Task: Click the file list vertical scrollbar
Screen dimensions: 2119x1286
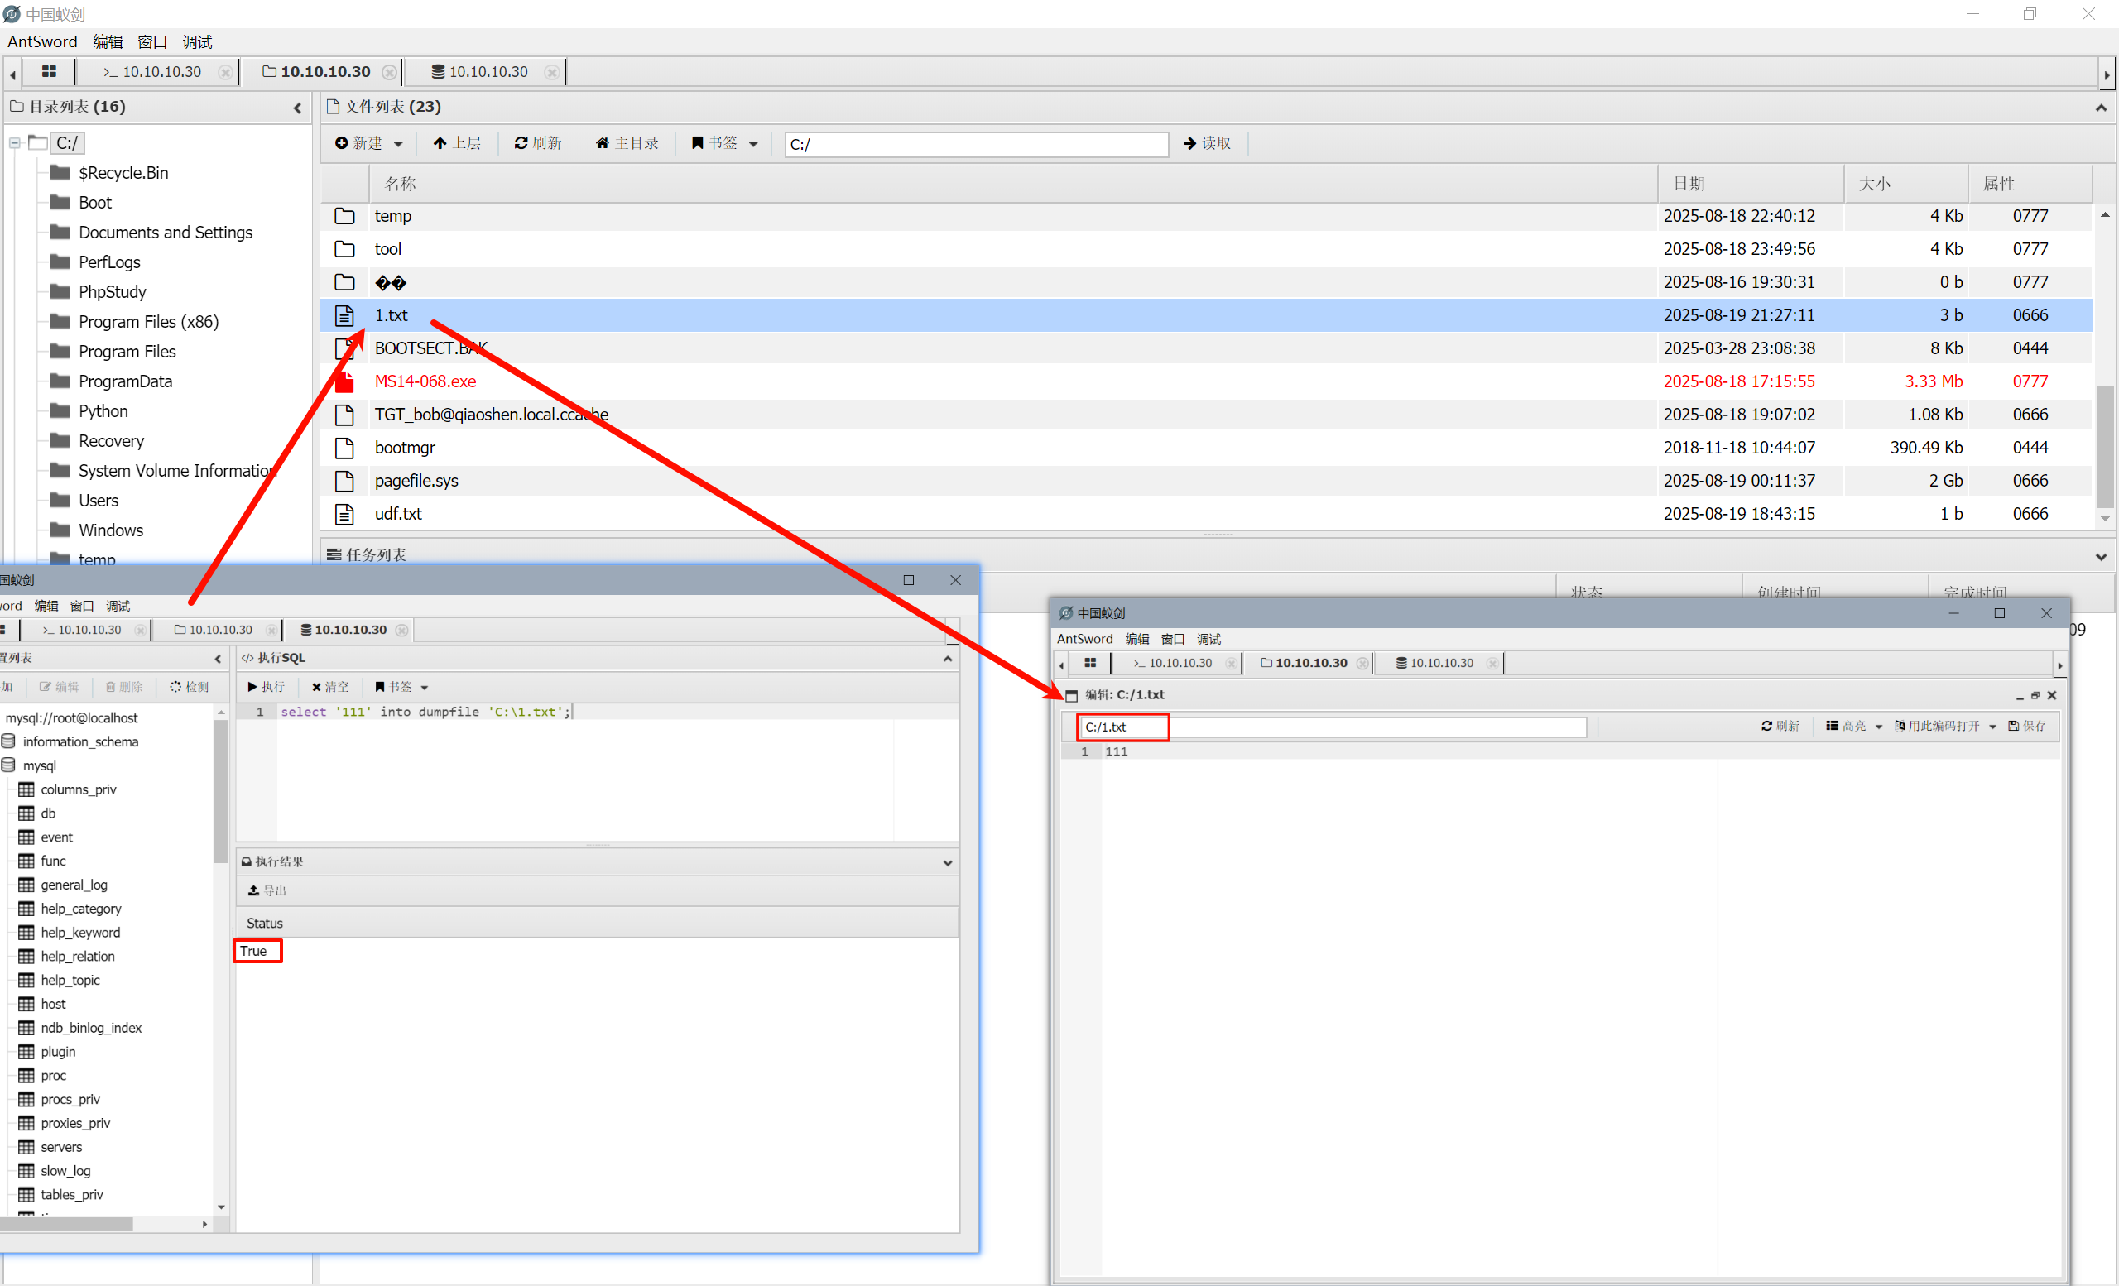Action: tap(2104, 447)
